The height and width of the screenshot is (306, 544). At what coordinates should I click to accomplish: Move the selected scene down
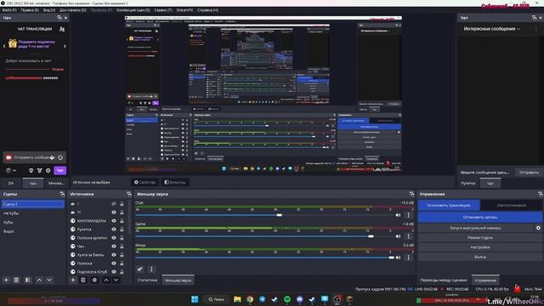pos(49,280)
